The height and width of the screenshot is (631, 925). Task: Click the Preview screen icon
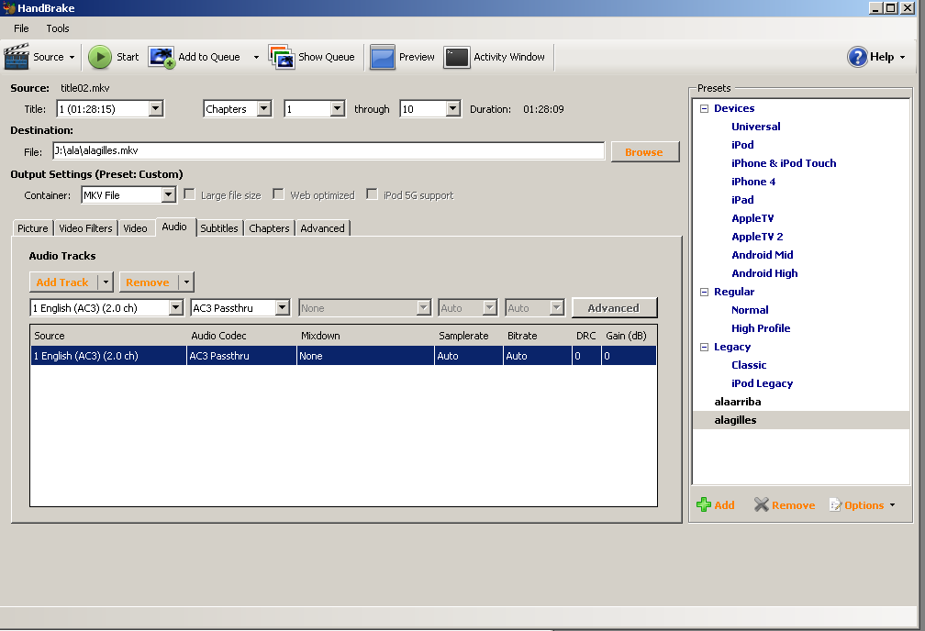click(383, 57)
